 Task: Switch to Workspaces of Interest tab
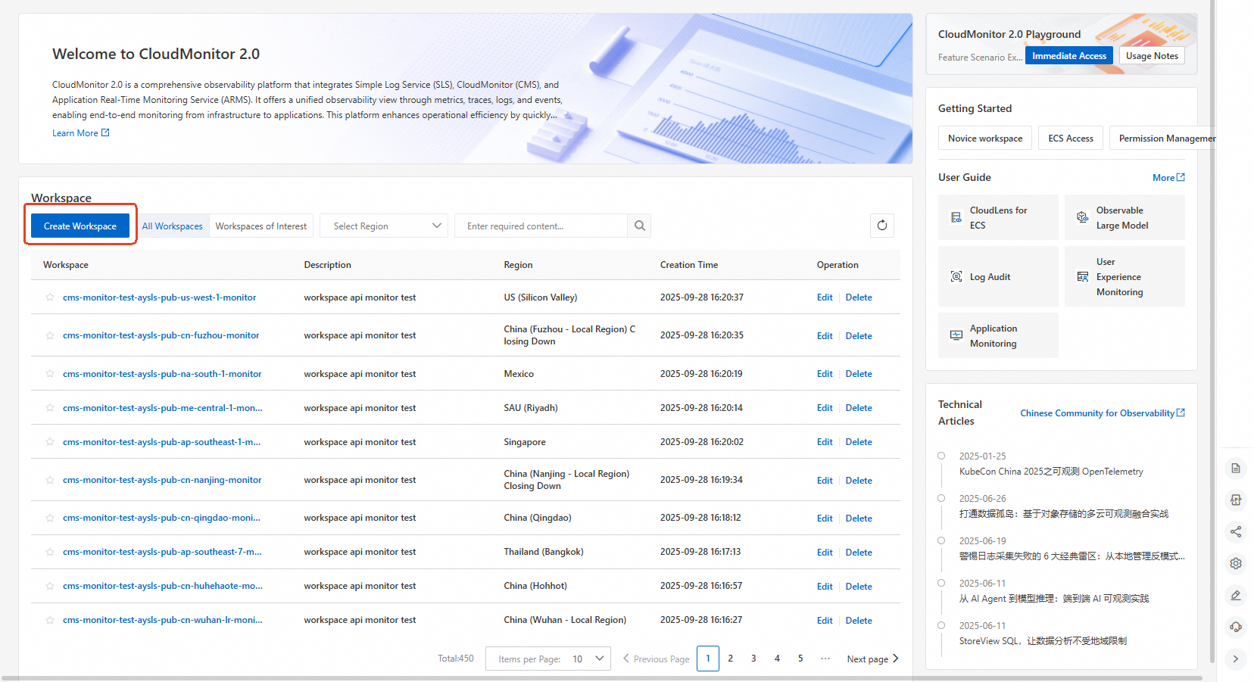click(261, 226)
